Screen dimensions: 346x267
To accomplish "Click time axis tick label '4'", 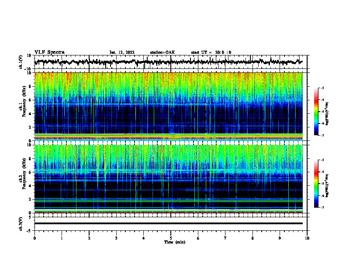I will click(x=144, y=238).
